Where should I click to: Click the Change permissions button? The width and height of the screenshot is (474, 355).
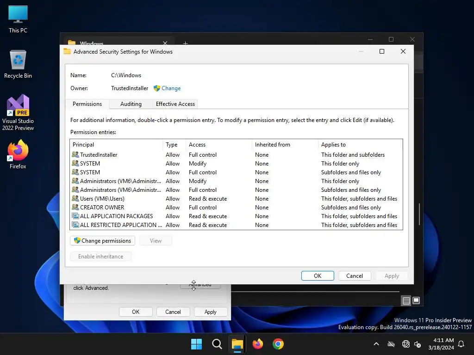click(x=102, y=240)
